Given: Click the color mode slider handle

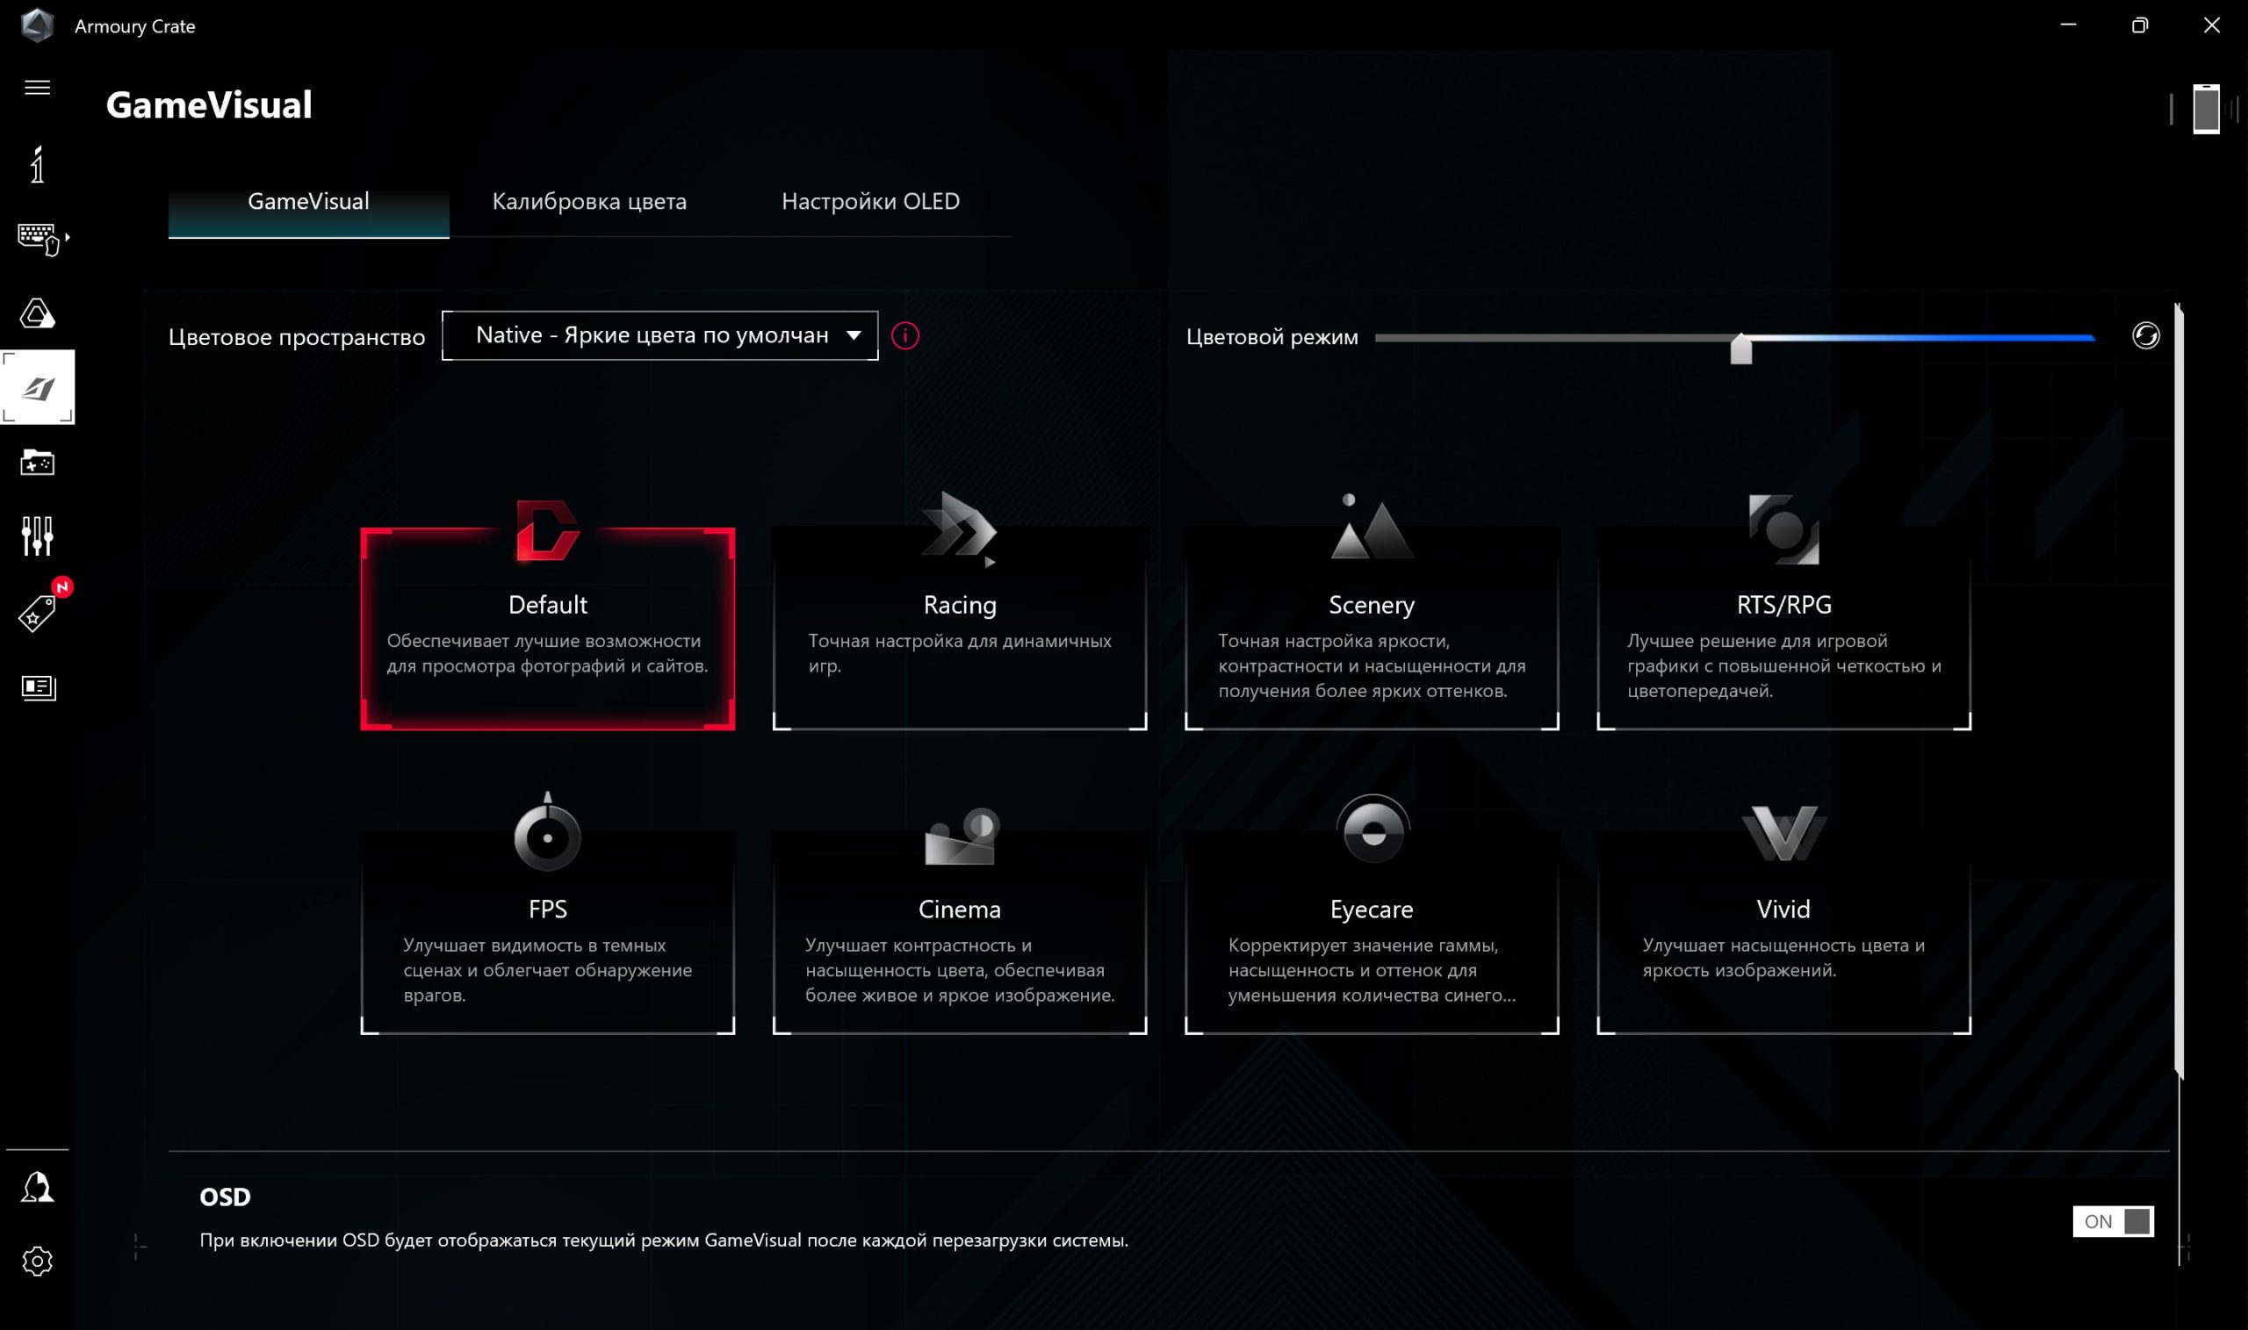Looking at the screenshot, I should click(1740, 348).
